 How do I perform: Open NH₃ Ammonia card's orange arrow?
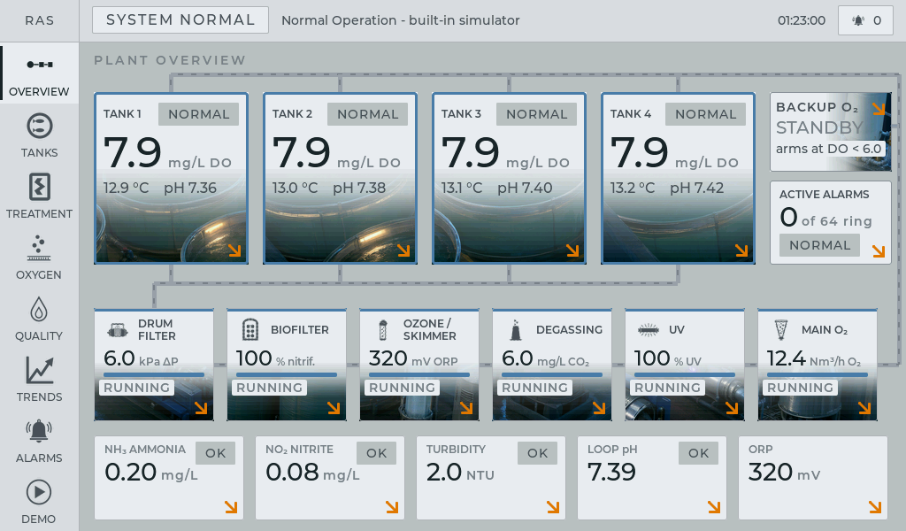click(x=231, y=507)
